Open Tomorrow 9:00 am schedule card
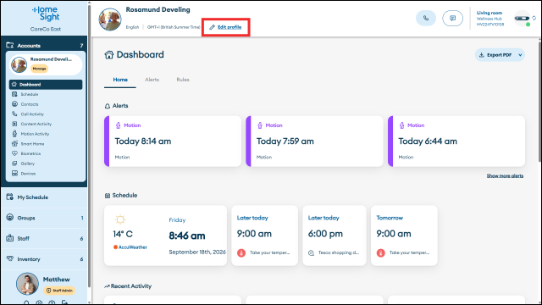 [x=404, y=236]
